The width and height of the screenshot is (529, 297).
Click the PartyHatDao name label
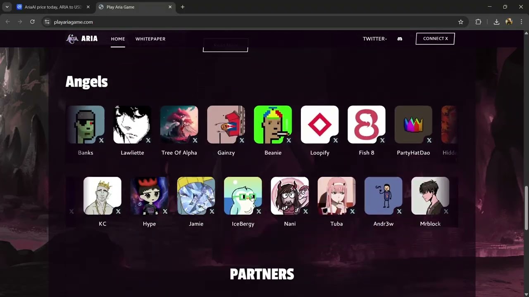pos(413,153)
